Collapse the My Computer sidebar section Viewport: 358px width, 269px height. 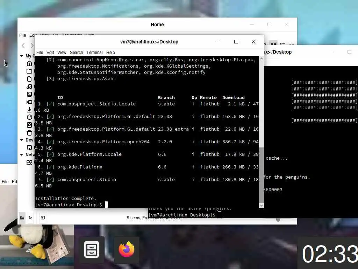[21, 56]
